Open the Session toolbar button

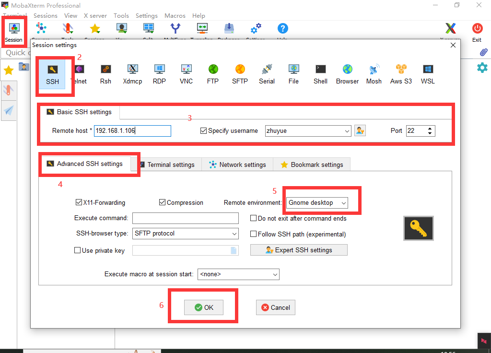(14, 32)
